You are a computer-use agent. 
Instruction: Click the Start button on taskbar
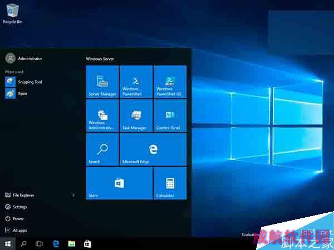(x=8, y=243)
